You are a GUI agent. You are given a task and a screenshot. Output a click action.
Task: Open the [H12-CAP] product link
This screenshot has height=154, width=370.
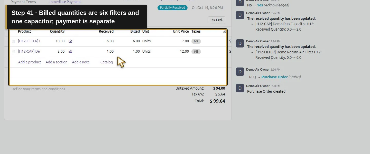pyautogui.click(x=29, y=51)
